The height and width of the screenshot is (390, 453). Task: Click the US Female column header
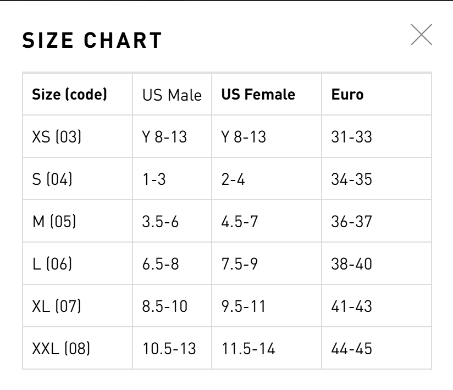258,95
